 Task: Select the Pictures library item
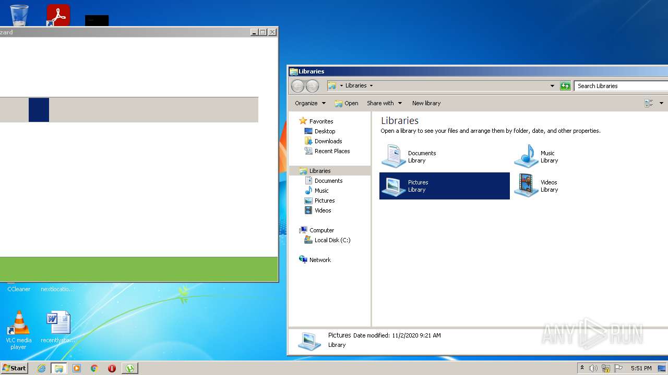(445, 186)
